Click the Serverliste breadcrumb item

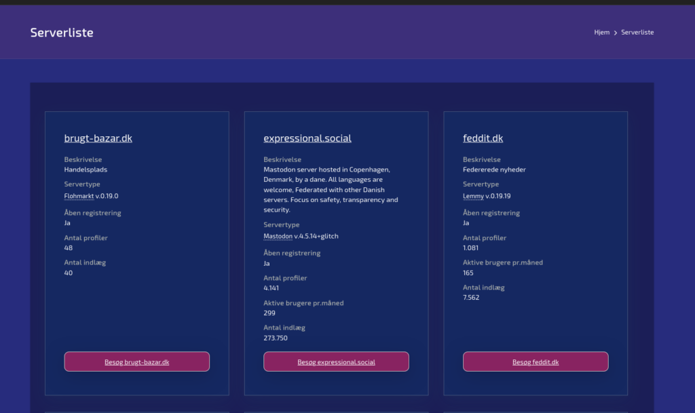[x=637, y=33]
